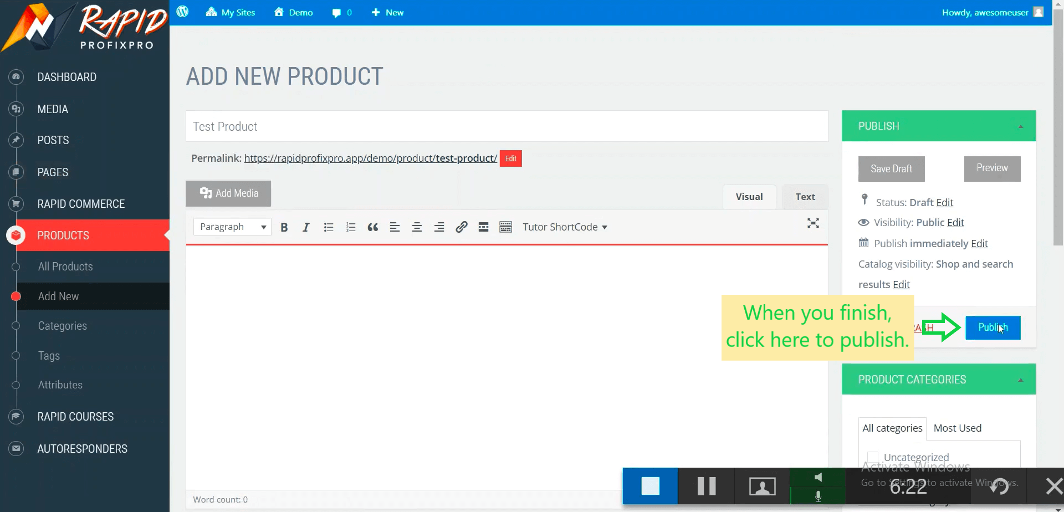Click the Products box icon

(x=16, y=235)
